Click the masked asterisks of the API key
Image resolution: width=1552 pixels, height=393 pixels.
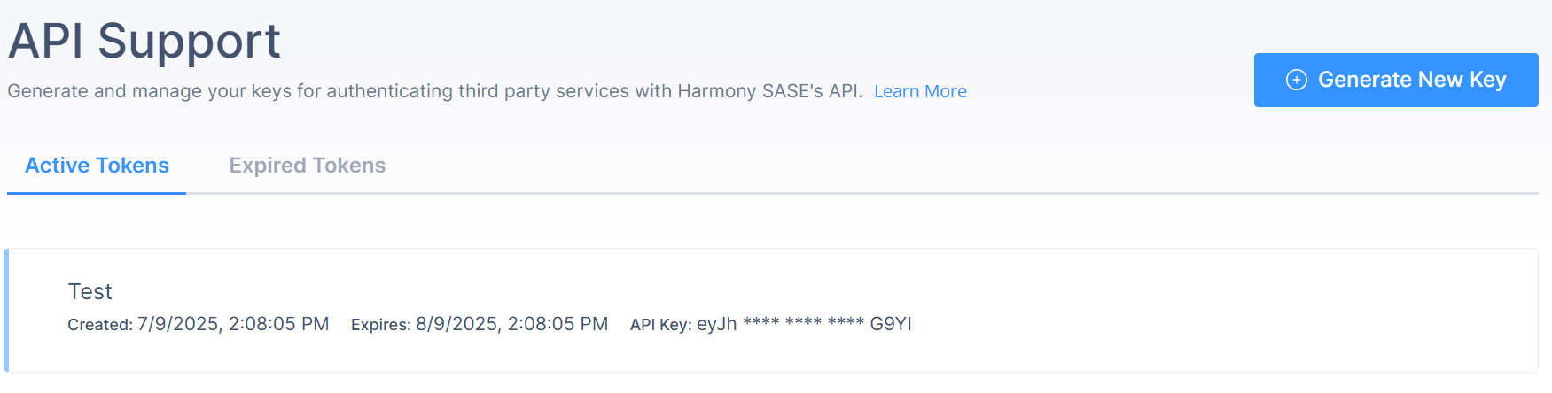tap(803, 323)
